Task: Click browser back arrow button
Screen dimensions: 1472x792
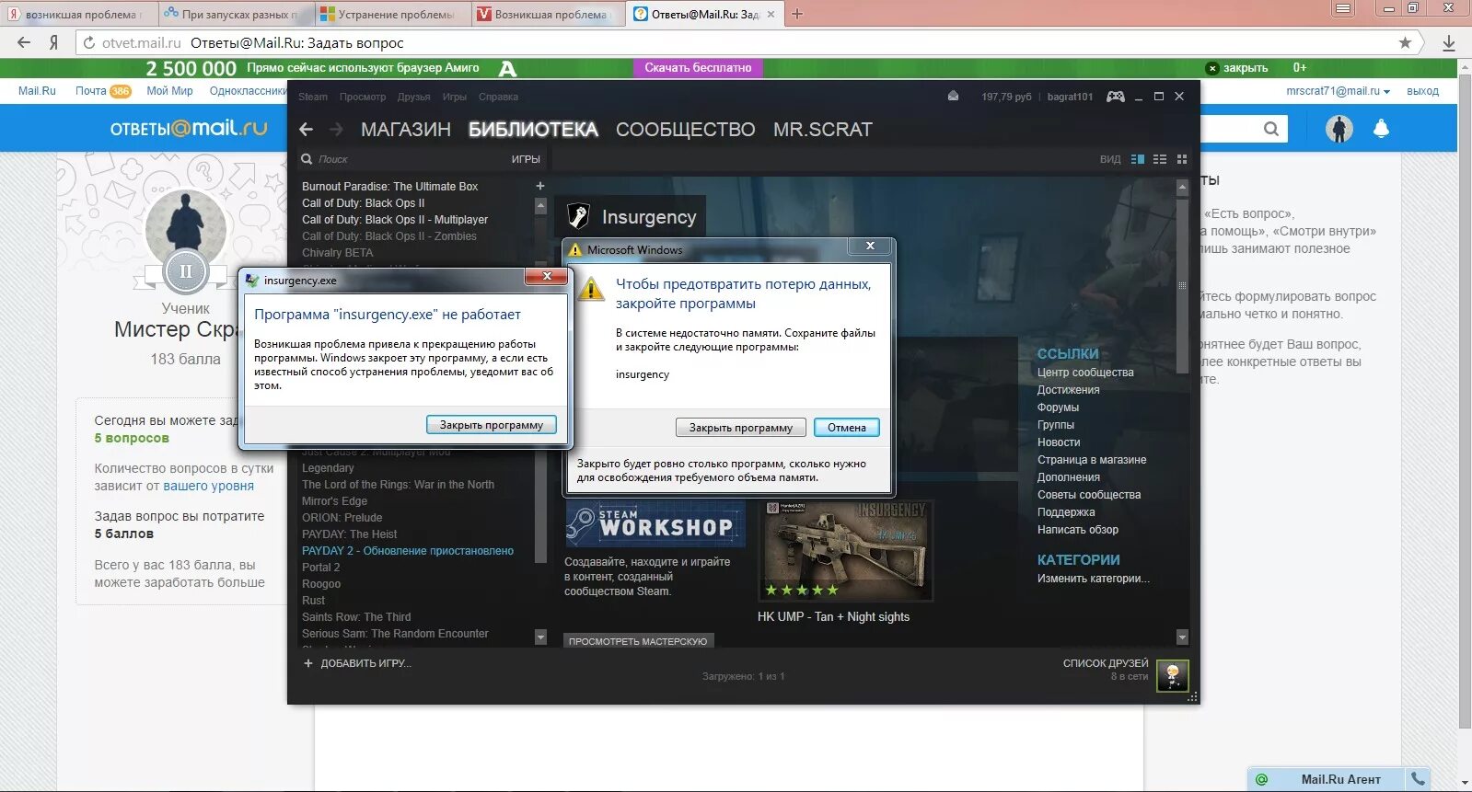Action: click(x=24, y=42)
